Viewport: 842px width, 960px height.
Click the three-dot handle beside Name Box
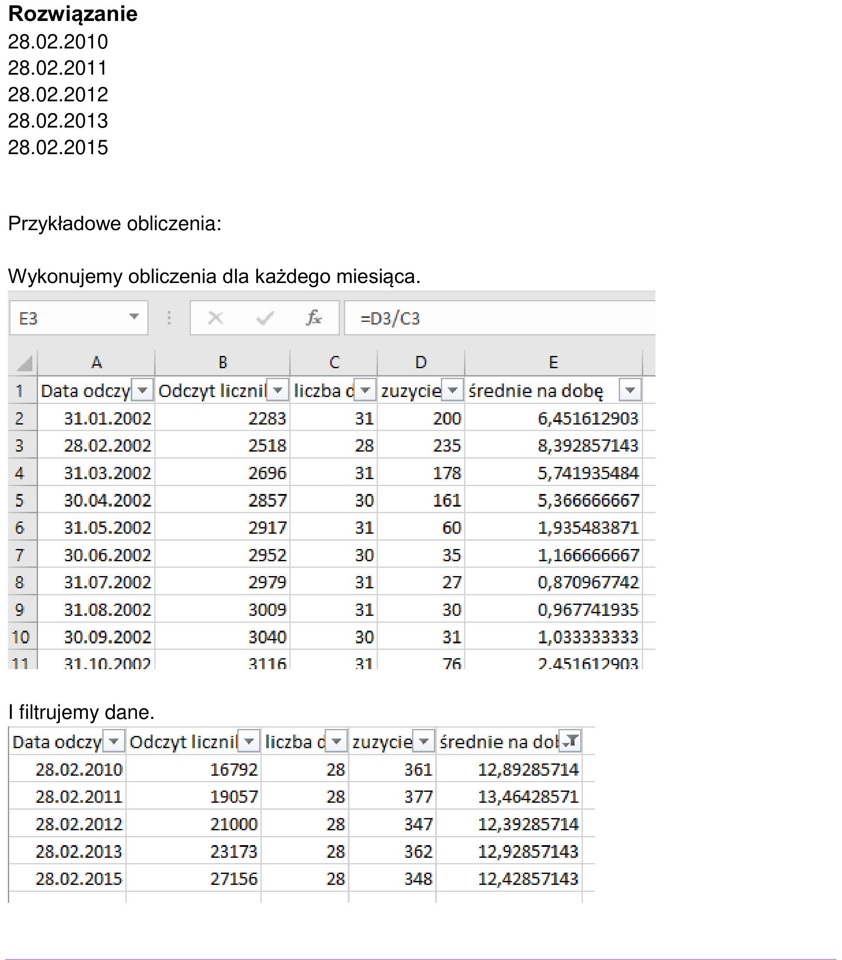169,318
